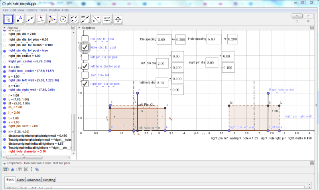Select Circle with Center through Point tool
This screenshot has height=190, width=319.
63,19
